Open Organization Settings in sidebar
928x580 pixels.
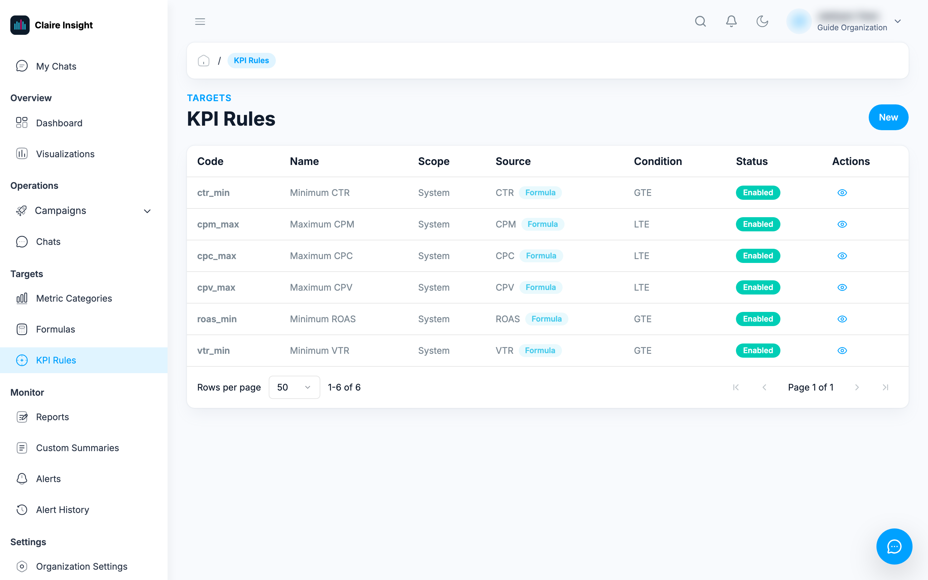[83, 566]
